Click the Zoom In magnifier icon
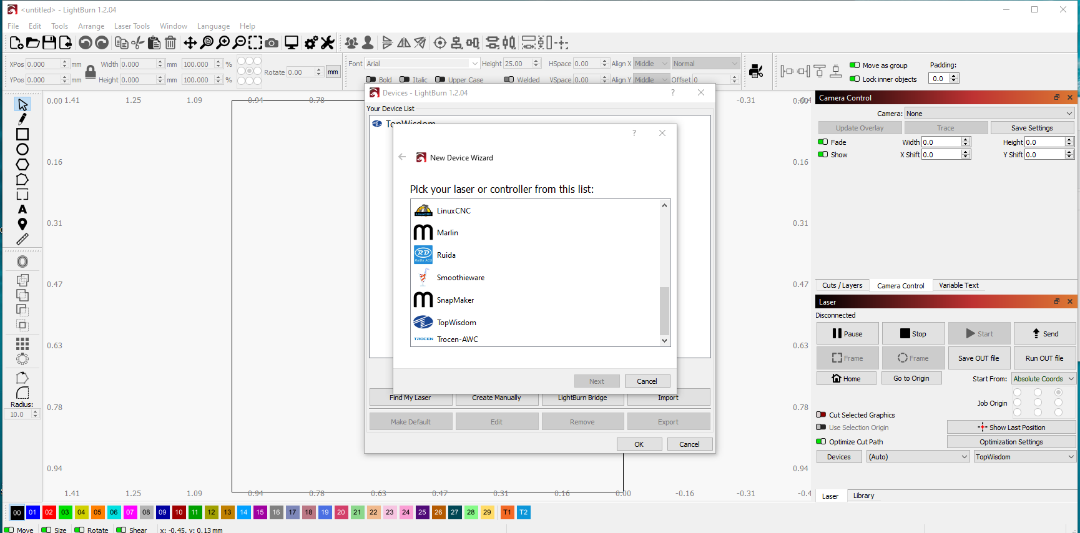This screenshot has height=533, width=1080. coord(223,42)
